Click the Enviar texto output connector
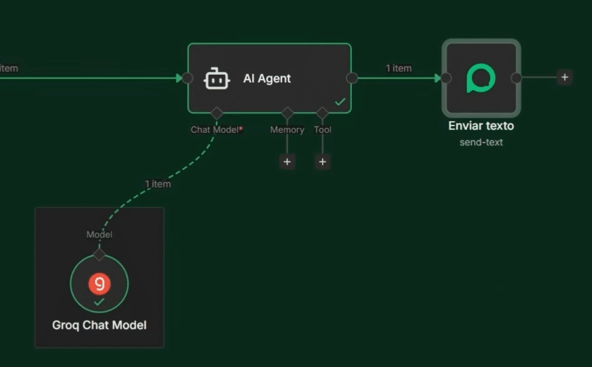The width and height of the screenshot is (592, 367). click(x=516, y=78)
